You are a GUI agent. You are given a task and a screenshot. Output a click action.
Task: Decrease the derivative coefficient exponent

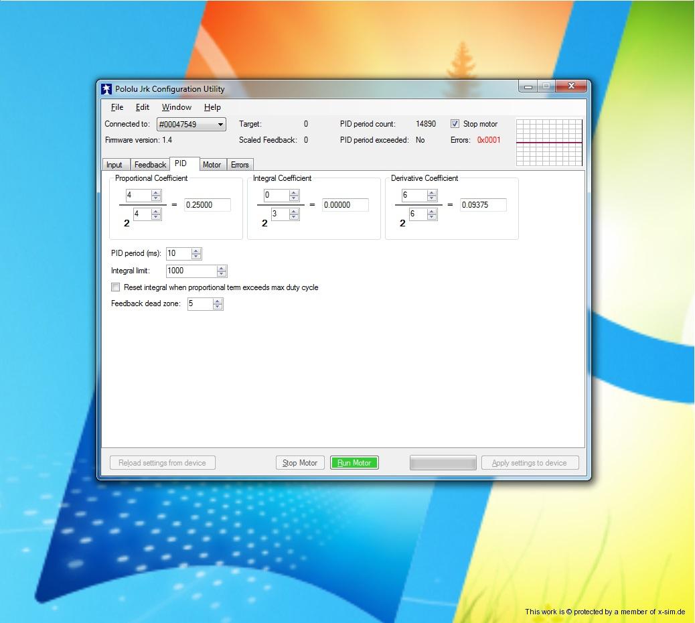[x=432, y=217]
